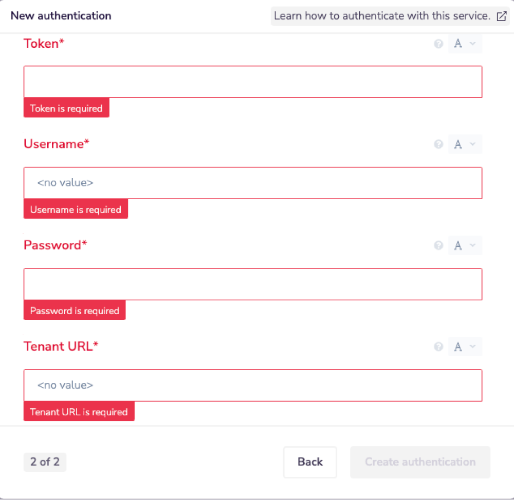This screenshot has height=500, width=514.
Task: Click the '2 of 2' step indicator
Action: click(x=45, y=462)
